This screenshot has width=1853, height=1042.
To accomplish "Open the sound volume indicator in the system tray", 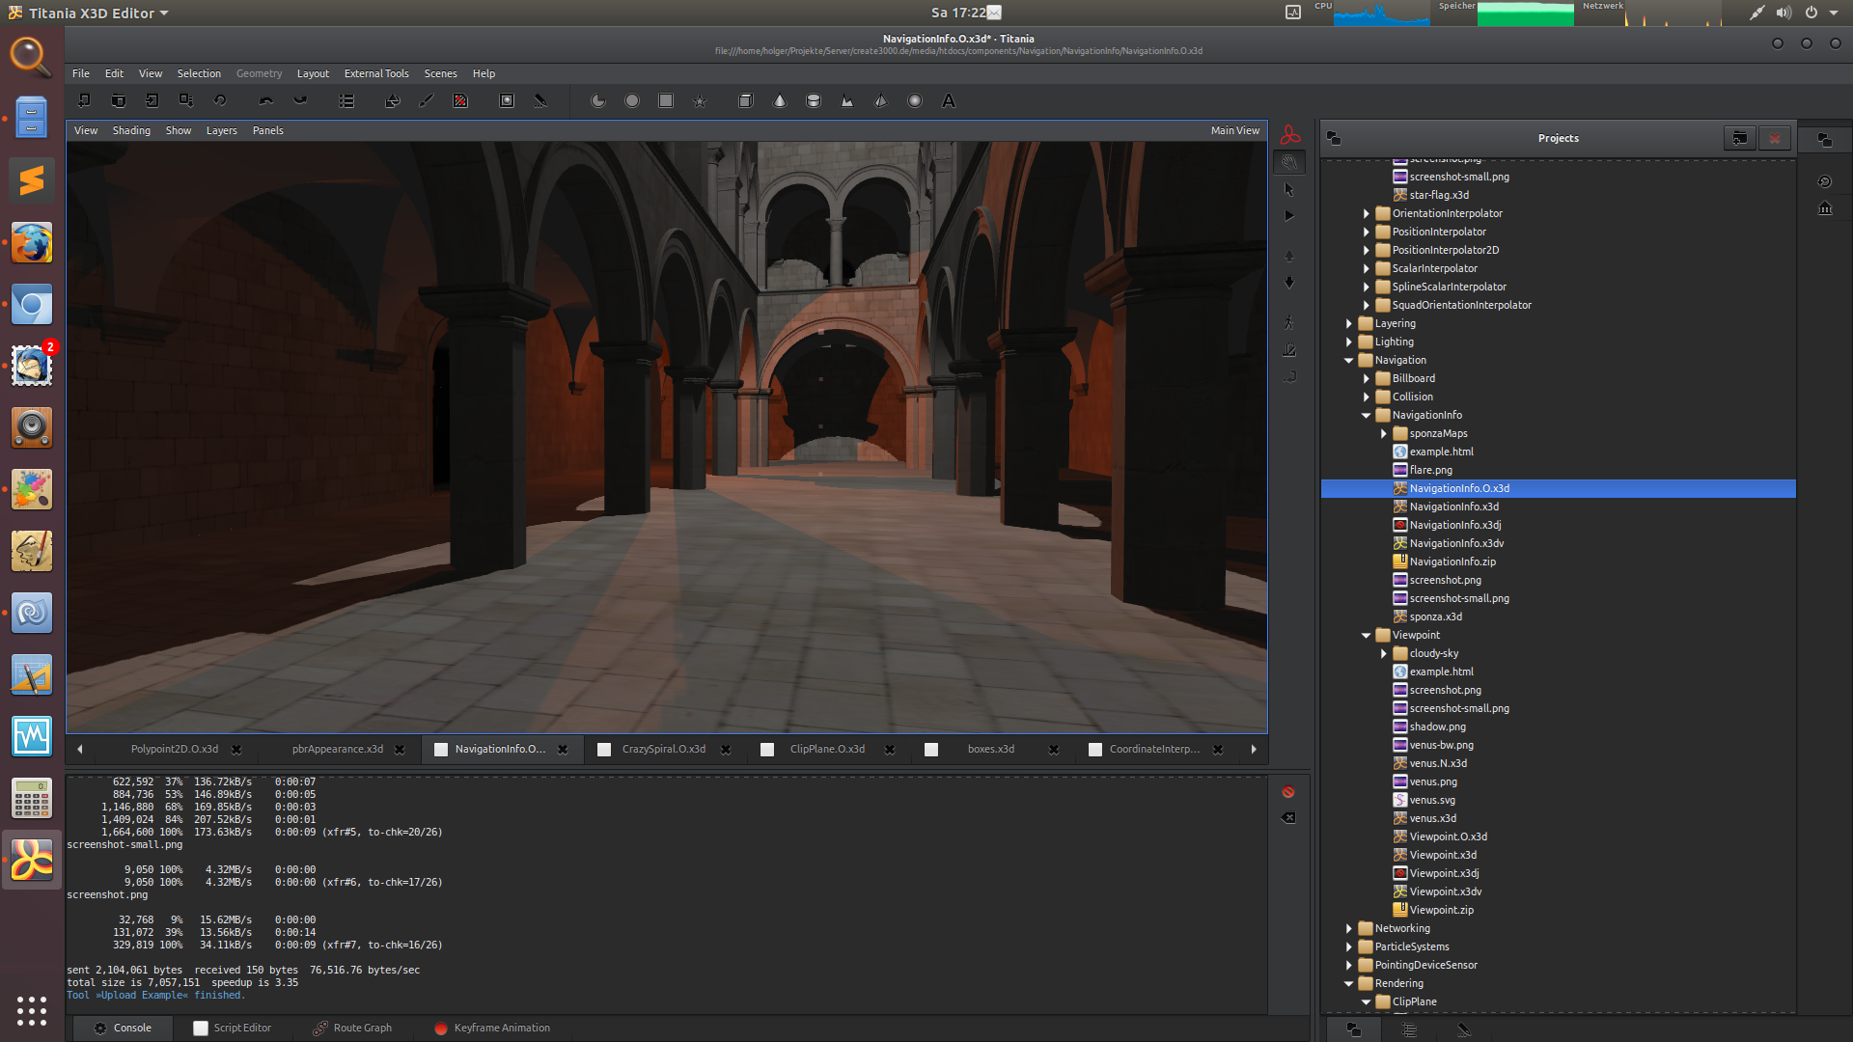I will [1784, 13].
